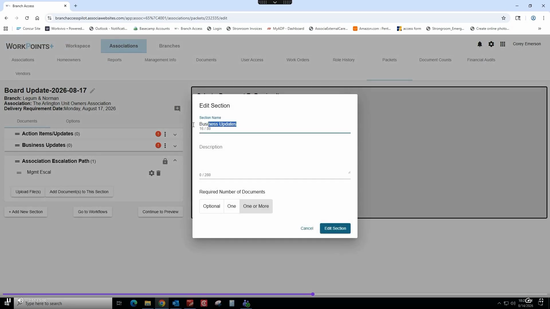Click Add Document(s) to This Section
The image size is (550, 309).
click(x=79, y=192)
